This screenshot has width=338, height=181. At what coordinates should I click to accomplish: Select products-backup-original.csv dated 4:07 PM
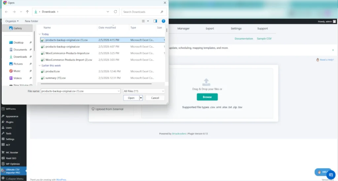(x=102, y=47)
